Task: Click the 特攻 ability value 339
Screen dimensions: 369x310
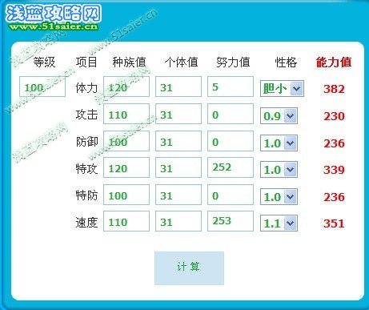Action: (x=334, y=170)
